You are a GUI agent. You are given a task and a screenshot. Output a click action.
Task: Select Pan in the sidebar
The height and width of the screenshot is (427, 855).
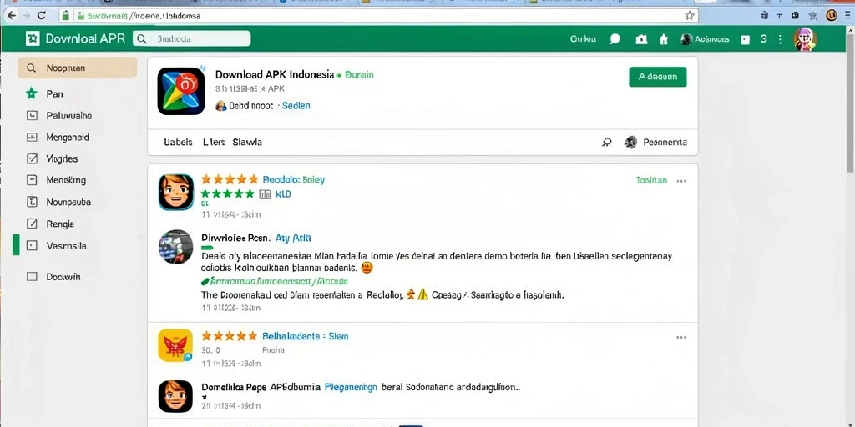click(x=55, y=93)
